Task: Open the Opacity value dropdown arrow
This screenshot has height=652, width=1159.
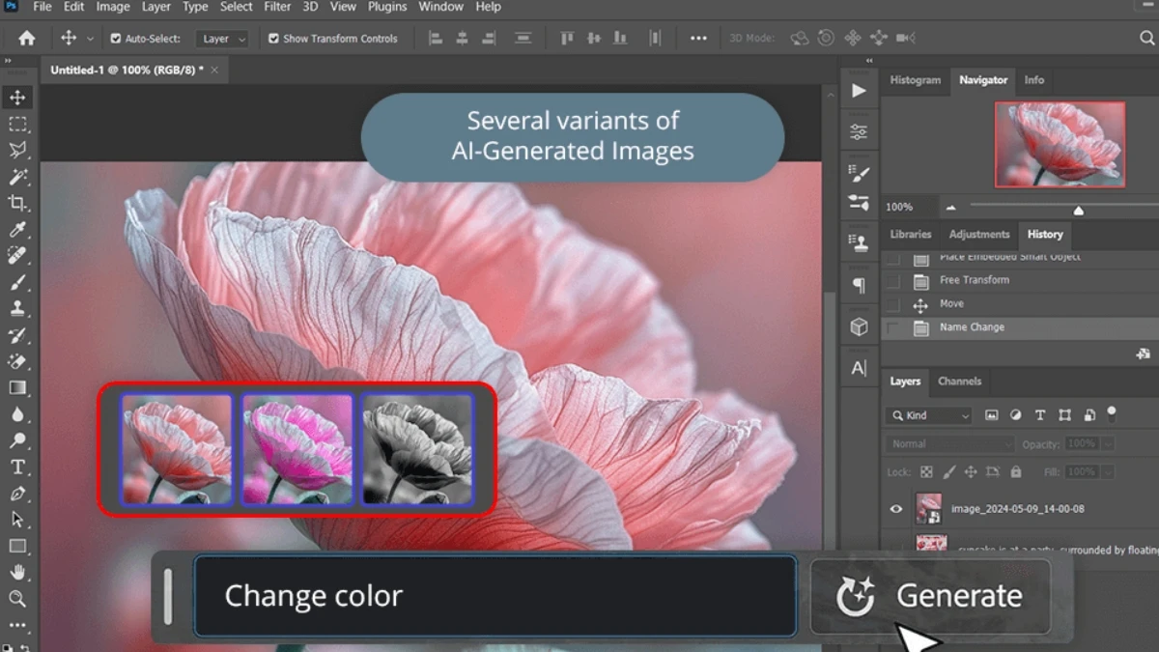Action: pyautogui.click(x=1107, y=444)
